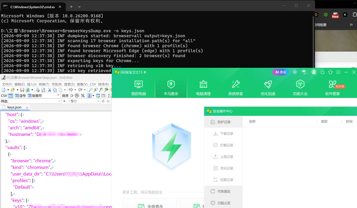Open 功能大全 feature collection

point(300,87)
